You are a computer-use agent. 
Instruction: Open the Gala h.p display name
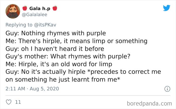click(40, 8)
